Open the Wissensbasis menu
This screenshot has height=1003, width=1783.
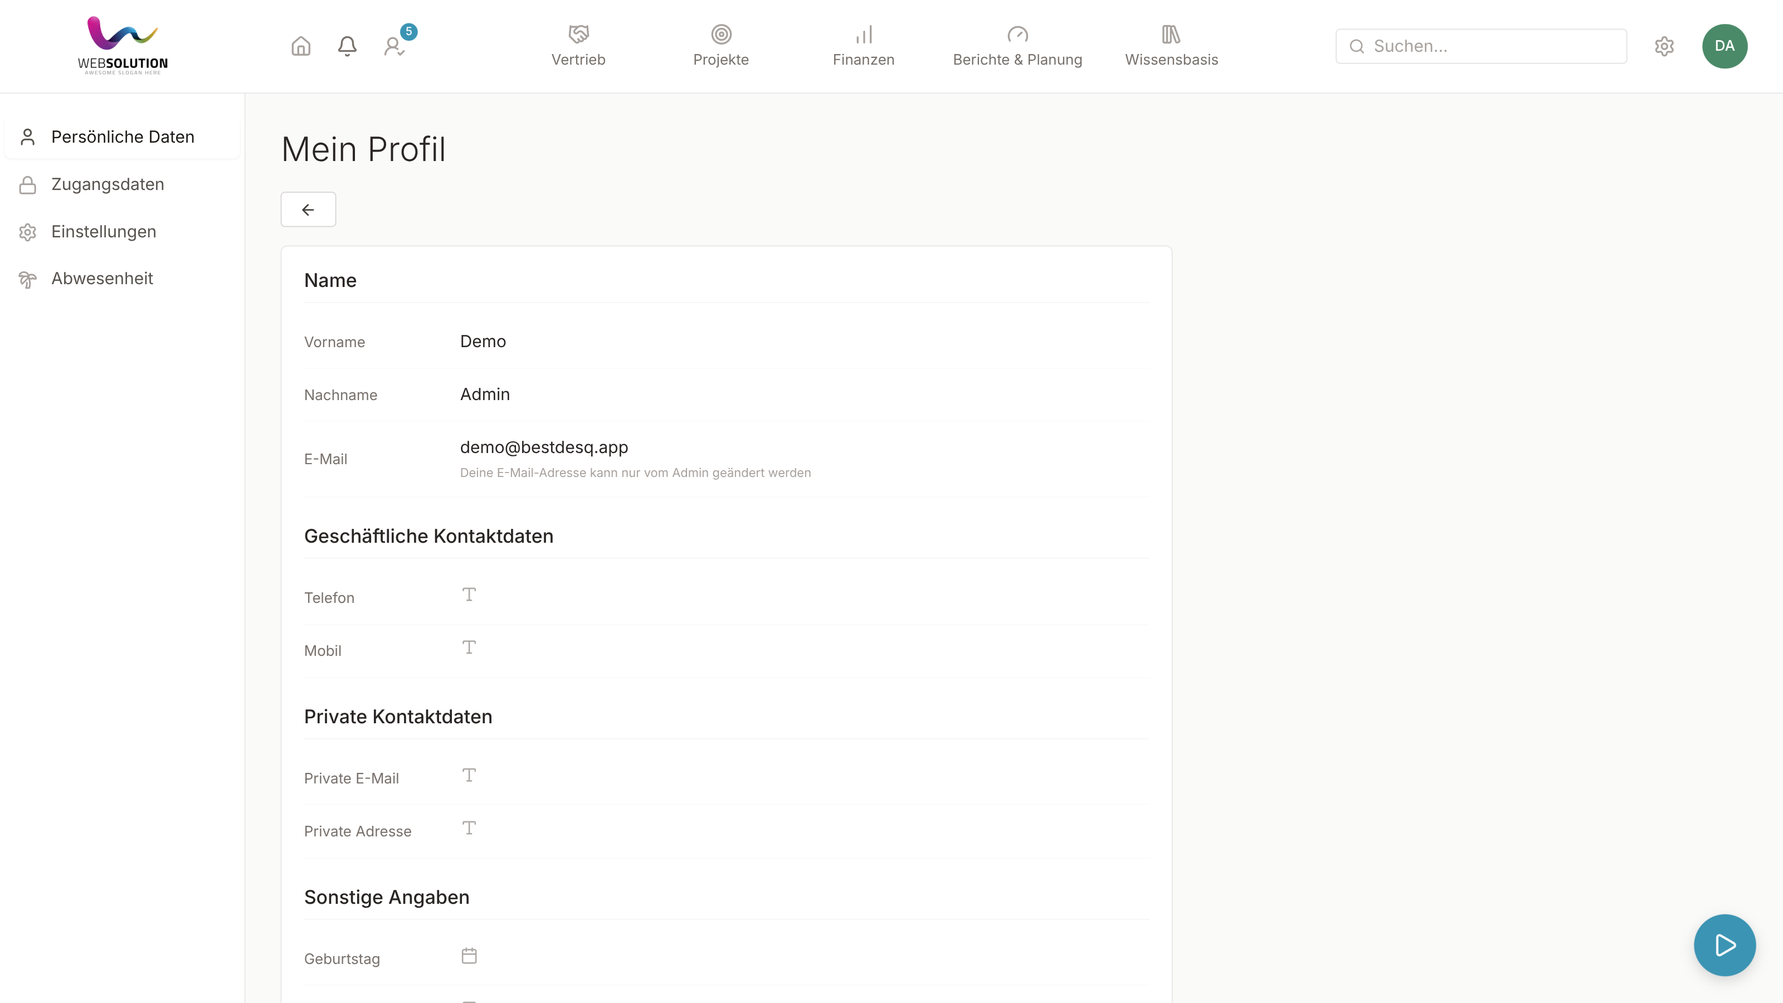pos(1171,46)
